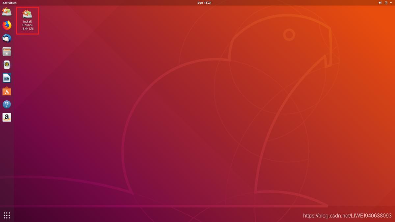Open Files file manager in dock
The height and width of the screenshot is (222, 395).
click(x=7, y=52)
